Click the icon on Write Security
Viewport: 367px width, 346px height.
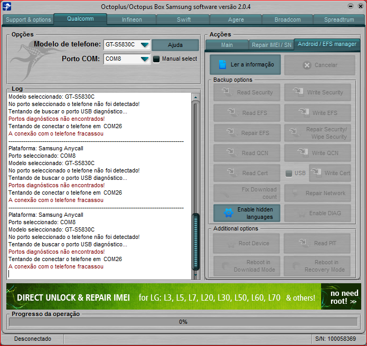298,92
